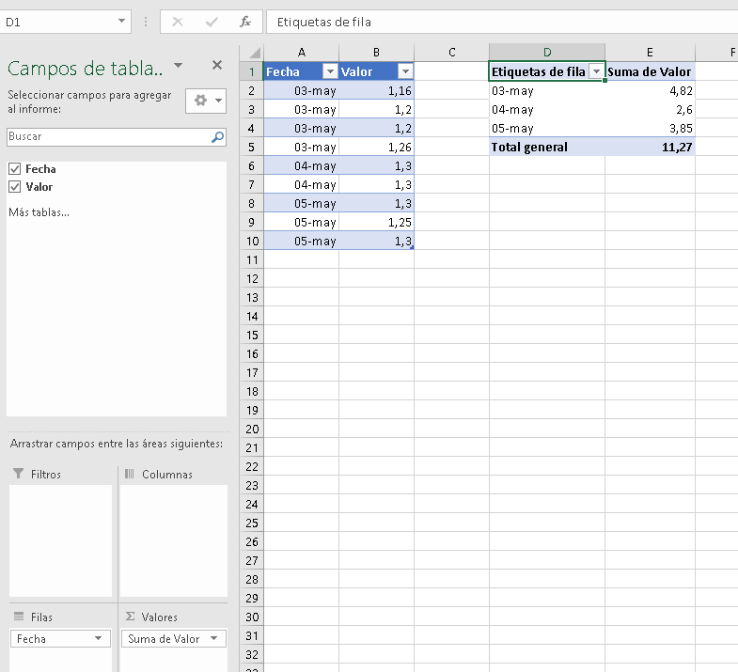Uncheck the Valor field checkbox
This screenshot has width=738, height=672.
(x=15, y=187)
